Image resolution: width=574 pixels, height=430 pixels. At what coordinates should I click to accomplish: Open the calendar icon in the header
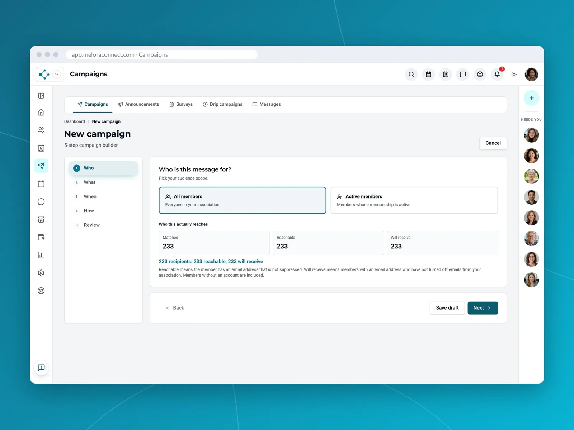pos(428,75)
